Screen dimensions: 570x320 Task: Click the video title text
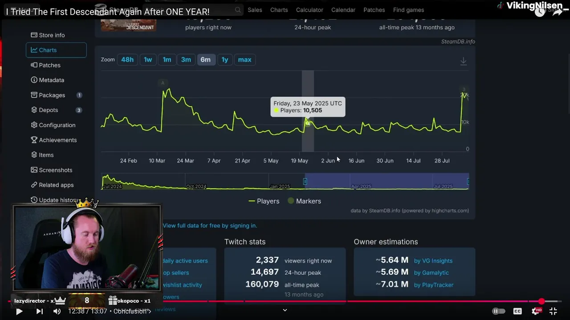click(107, 12)
